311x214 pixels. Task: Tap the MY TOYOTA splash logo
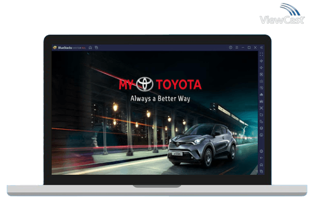160,84
